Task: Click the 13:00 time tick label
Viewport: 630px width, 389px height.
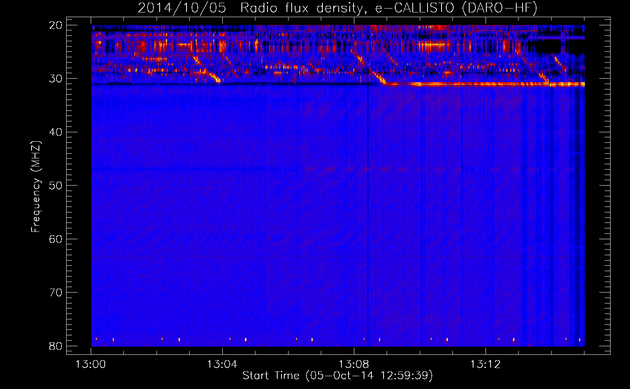Action: (x=91, y=364)
